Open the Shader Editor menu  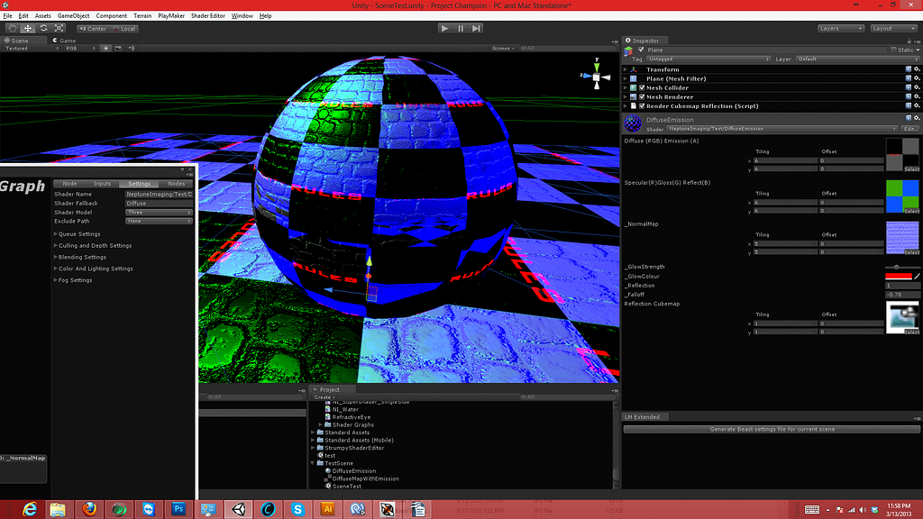[x=207, y=16]
